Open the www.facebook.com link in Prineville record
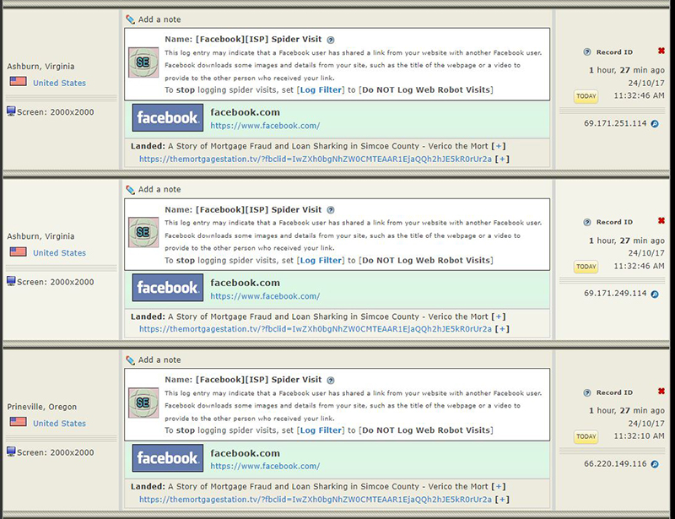This screenshot has height=519, width=675. pyautogui.click(x=265, y=466)
